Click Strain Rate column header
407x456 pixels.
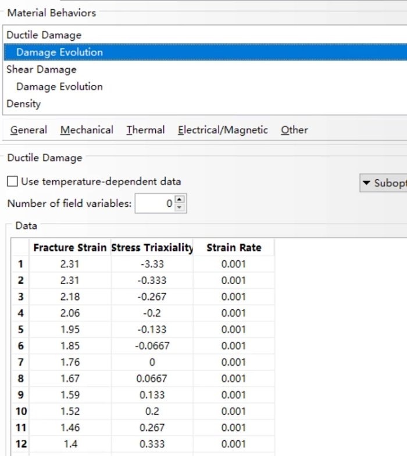click(234, 248)
